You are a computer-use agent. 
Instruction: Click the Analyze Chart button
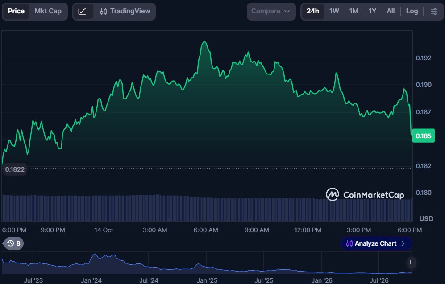(376, 243)
